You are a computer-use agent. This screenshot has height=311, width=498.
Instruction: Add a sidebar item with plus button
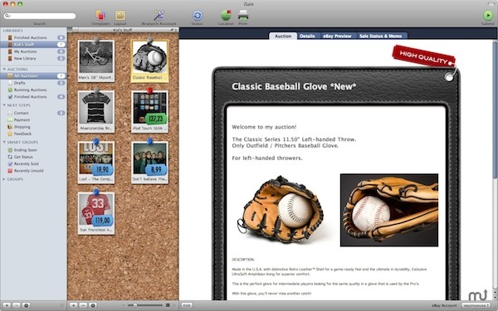pos(7,305)
